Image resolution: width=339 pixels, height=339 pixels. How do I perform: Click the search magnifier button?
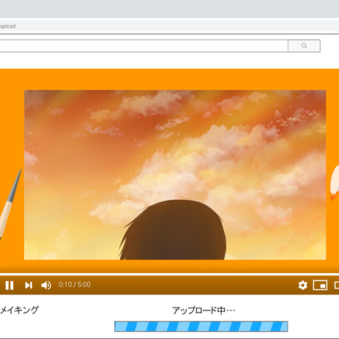304,46
